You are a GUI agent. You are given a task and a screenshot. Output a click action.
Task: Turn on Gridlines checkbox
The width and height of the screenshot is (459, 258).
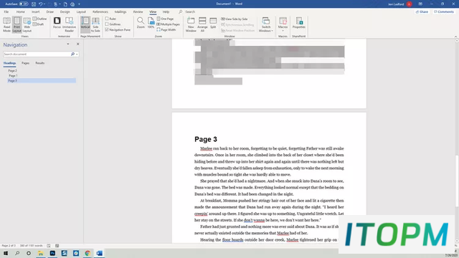(x=107, y=24)
